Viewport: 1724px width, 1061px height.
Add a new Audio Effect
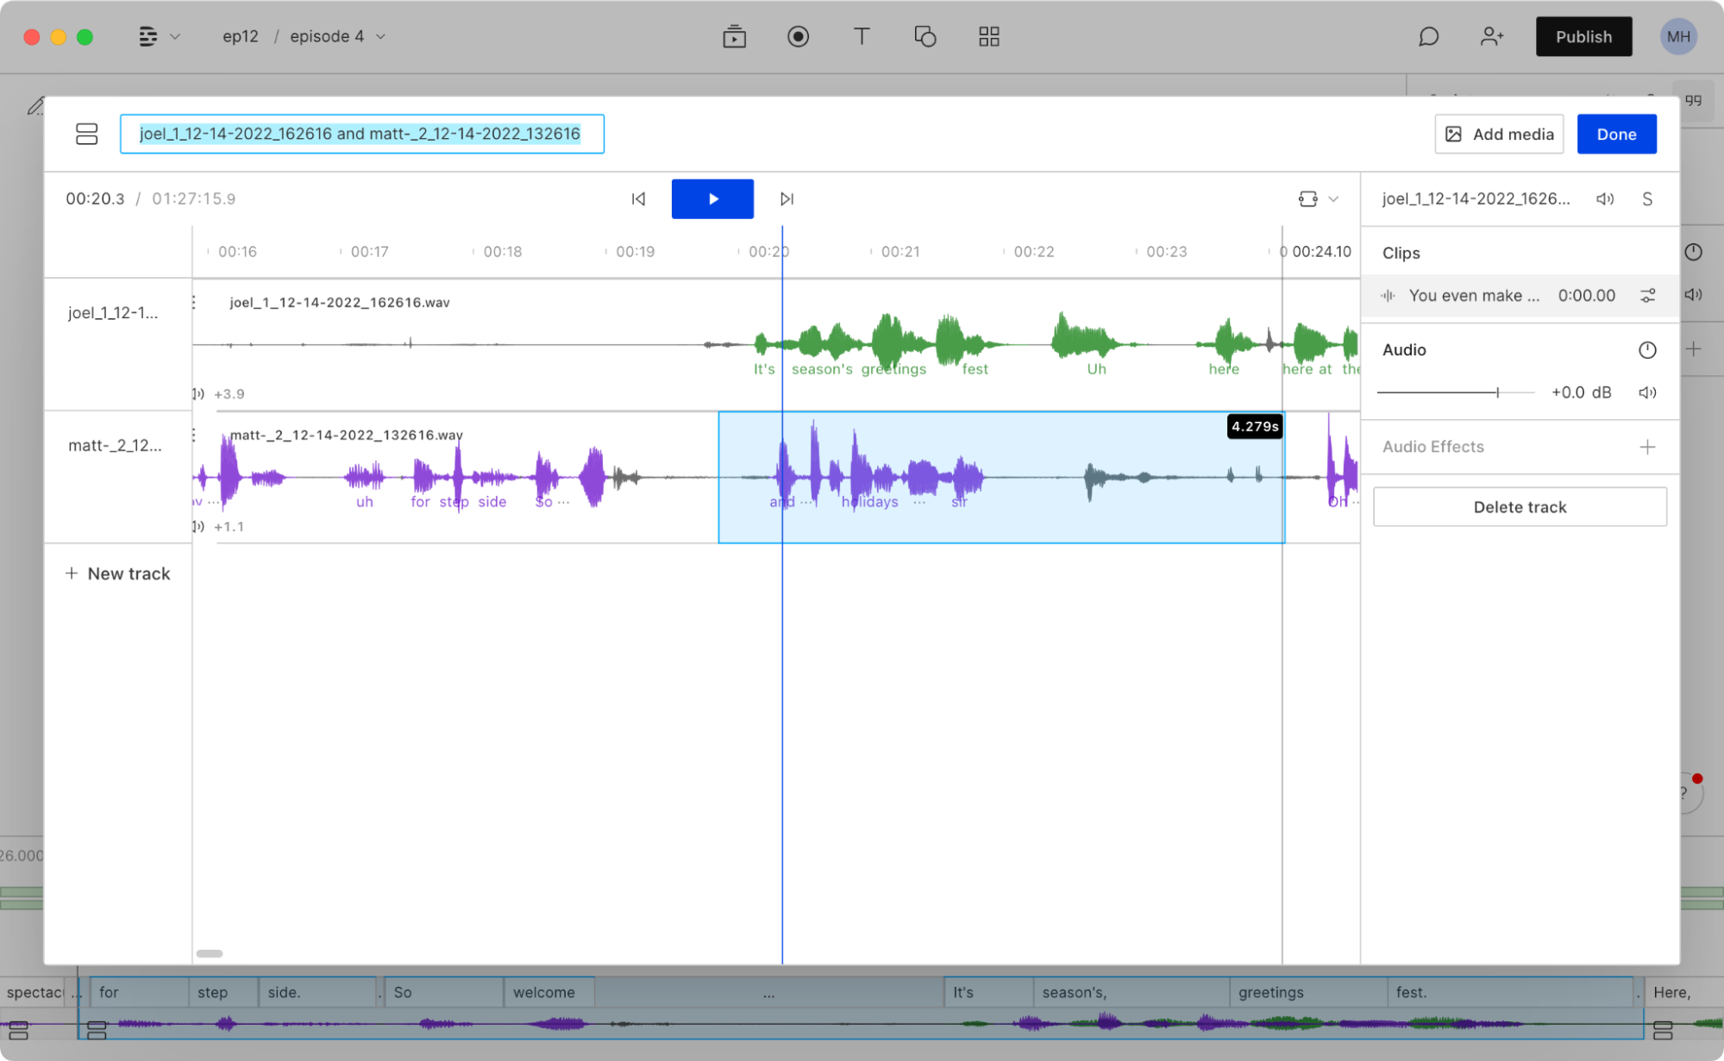[x=1647, y=447]
